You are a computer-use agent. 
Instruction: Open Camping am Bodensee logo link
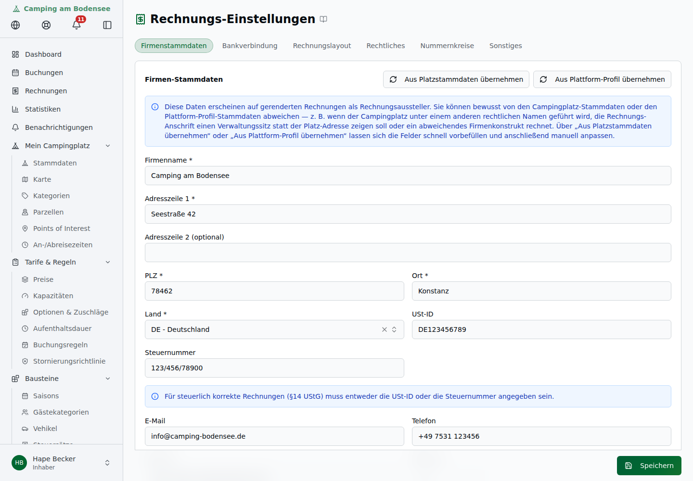tap(62, 9)
